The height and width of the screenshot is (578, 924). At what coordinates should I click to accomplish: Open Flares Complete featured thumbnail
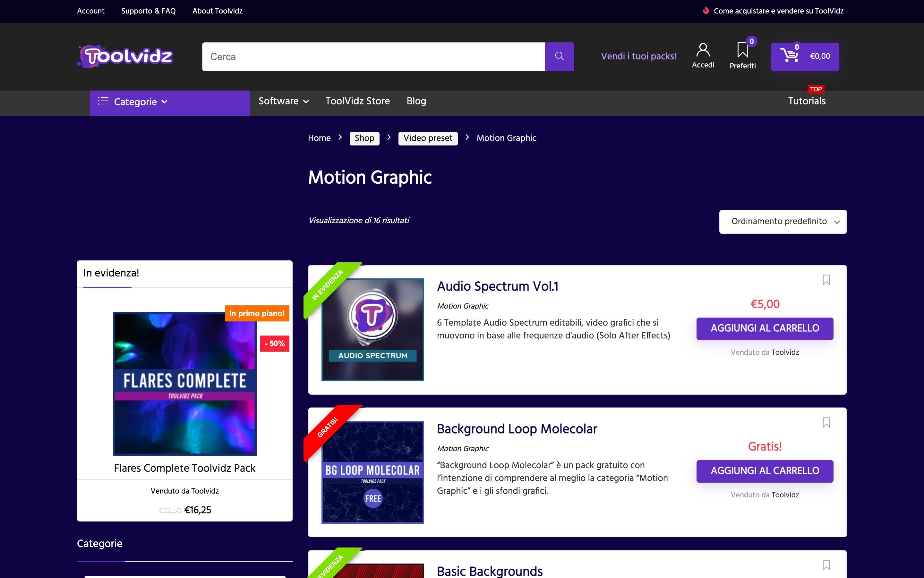[184, 383]
